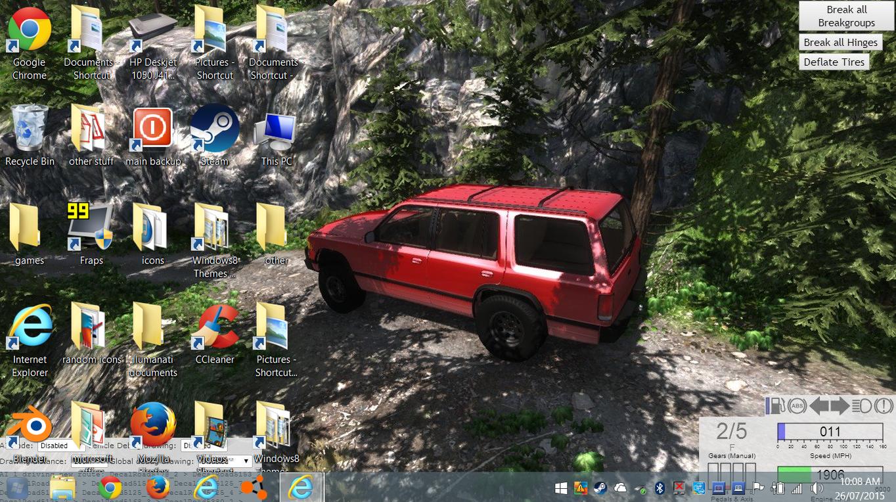Image resolution: width=896 pixels, height=502 pixels.
Task: Open File Explorer from the taskbar
Action: pos(63,488)
